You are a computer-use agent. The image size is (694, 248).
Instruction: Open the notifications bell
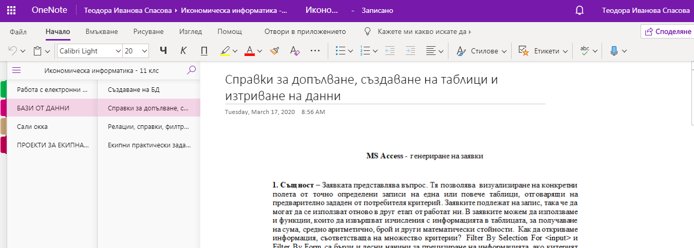point(579,10)
